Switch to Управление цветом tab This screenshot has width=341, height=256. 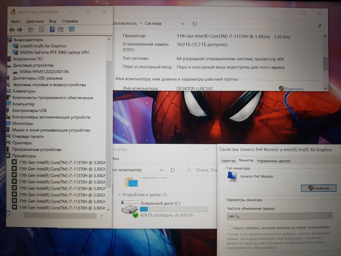(x=273, y=161)
